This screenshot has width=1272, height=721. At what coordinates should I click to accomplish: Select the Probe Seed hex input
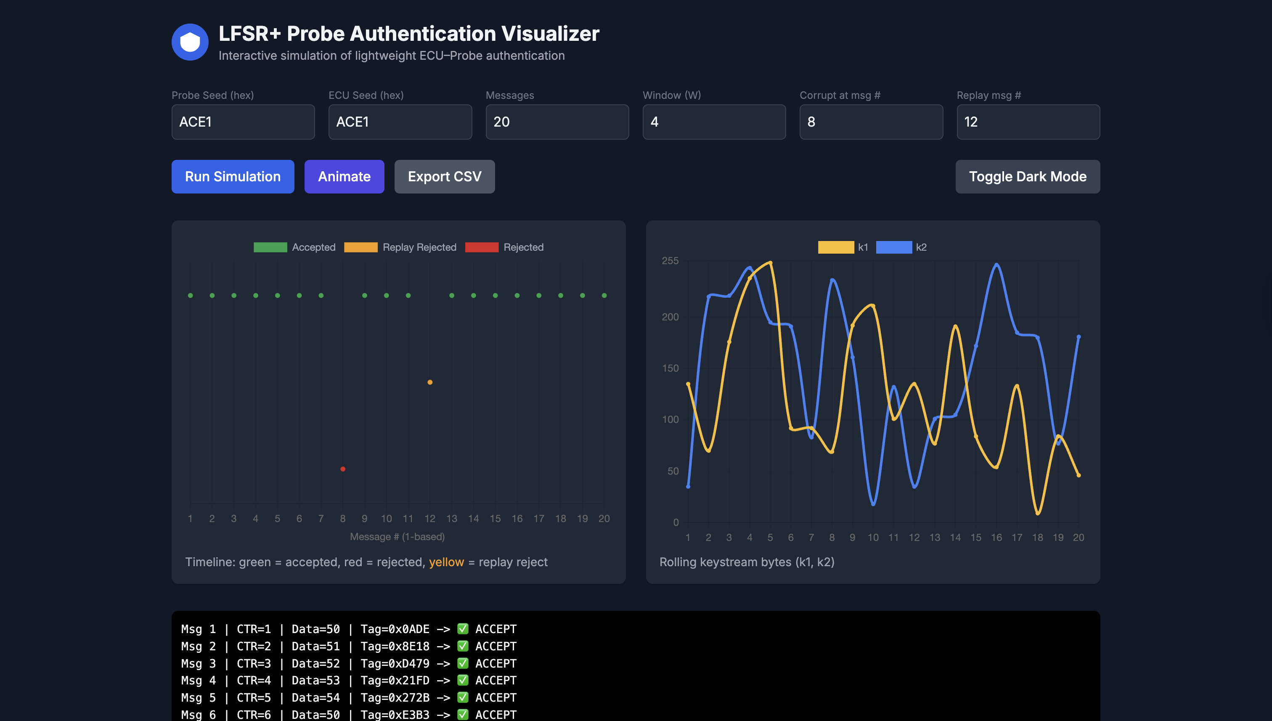click(x=243, y=122)
